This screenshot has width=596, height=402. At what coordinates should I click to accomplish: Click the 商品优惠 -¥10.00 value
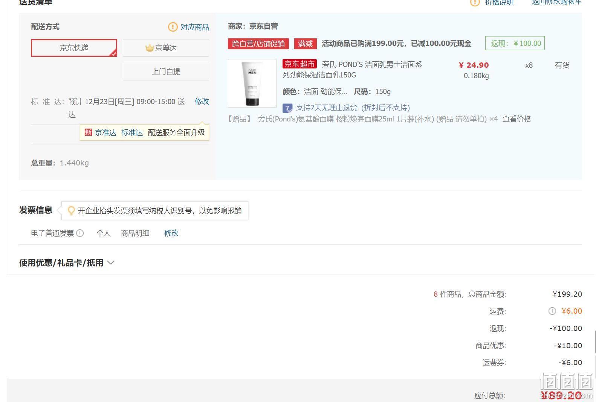click(x=568, y=346)
